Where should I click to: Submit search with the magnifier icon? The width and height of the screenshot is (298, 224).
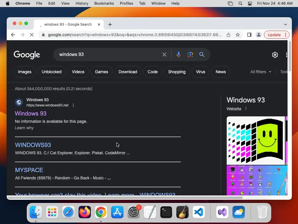coord(202,55)
